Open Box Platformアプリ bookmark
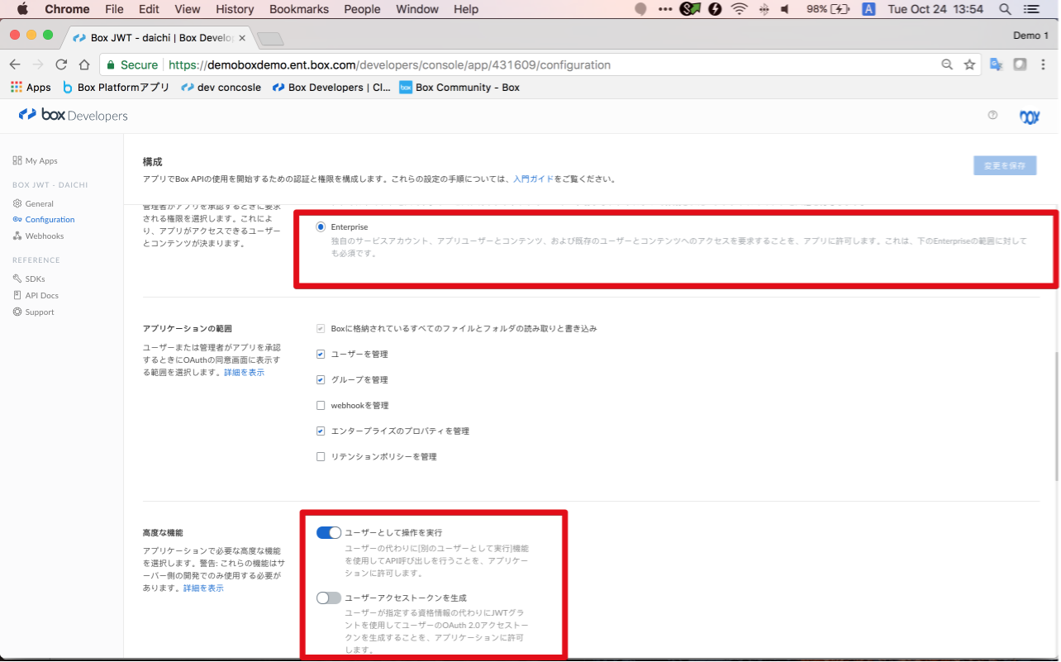Image resolution: width=1061 pixels, height=662 pixels. click(x=117, y=87)
